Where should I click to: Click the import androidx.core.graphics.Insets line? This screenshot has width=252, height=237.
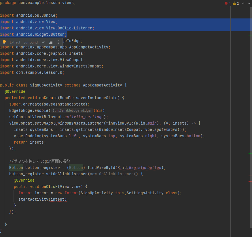click(43, 53)
